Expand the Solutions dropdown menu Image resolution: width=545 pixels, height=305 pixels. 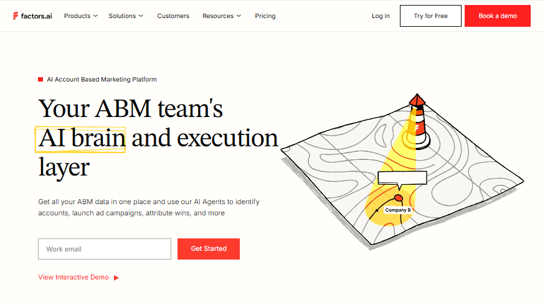(126, 16)
